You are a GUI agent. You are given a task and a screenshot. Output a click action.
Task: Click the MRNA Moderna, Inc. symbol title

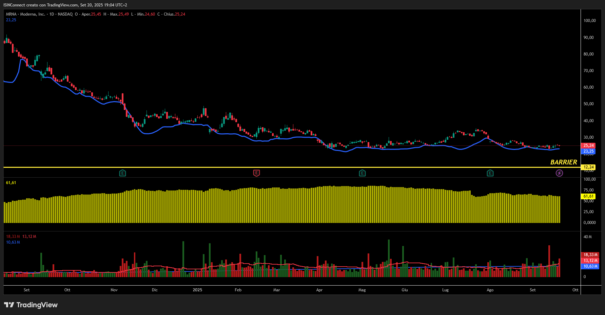click(x=26, y=14)
